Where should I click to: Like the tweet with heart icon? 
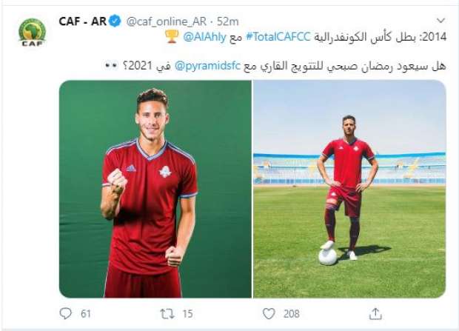[x=269, y=314]
